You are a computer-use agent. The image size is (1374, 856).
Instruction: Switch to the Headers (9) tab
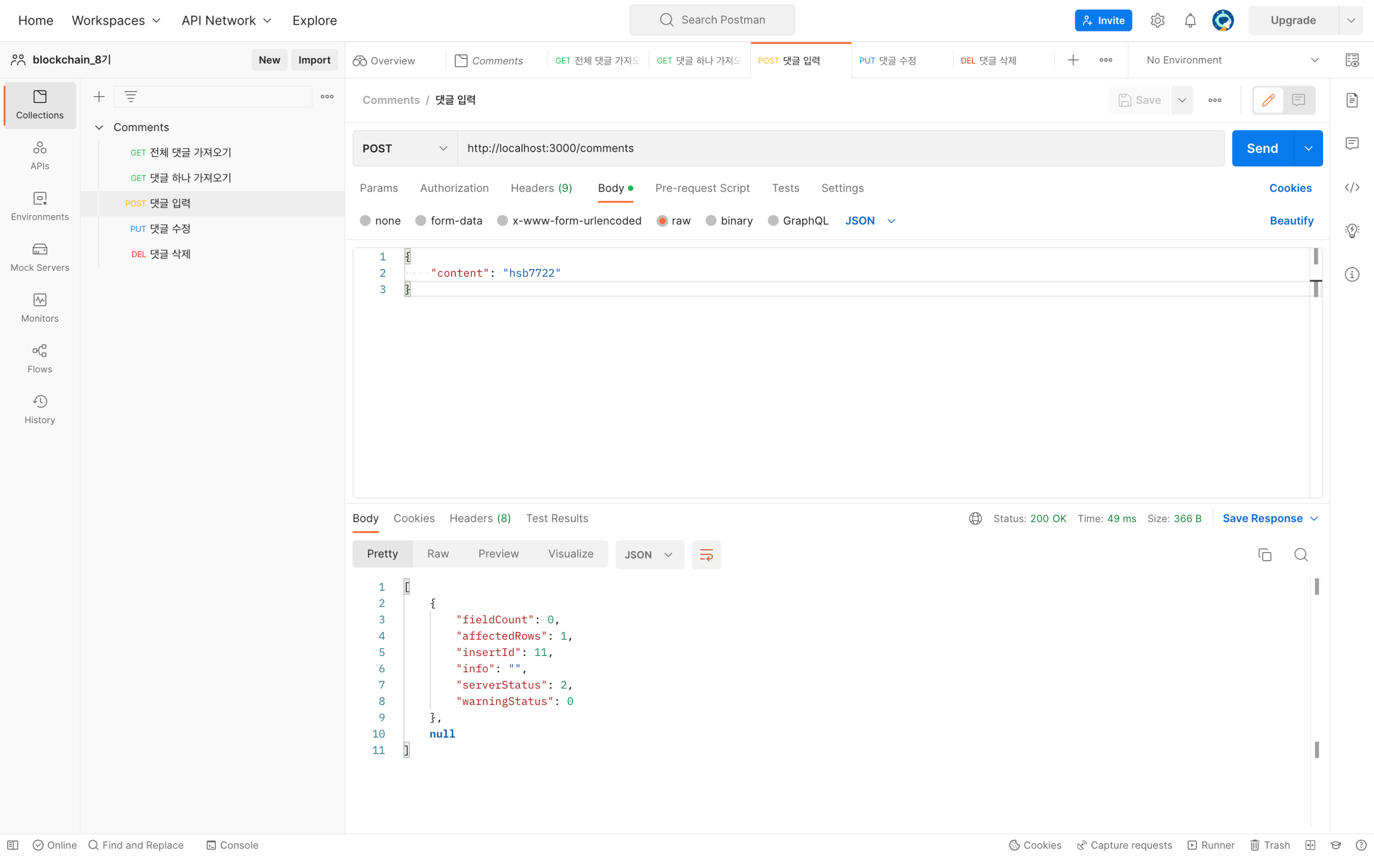click(x=542, y=188)
